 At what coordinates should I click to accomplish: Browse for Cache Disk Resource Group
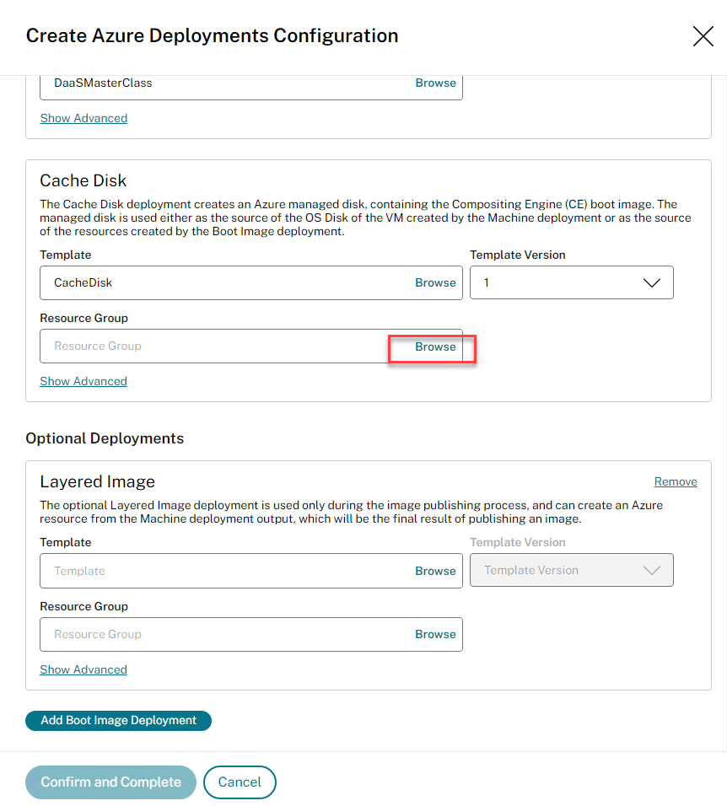click(435, 347)
